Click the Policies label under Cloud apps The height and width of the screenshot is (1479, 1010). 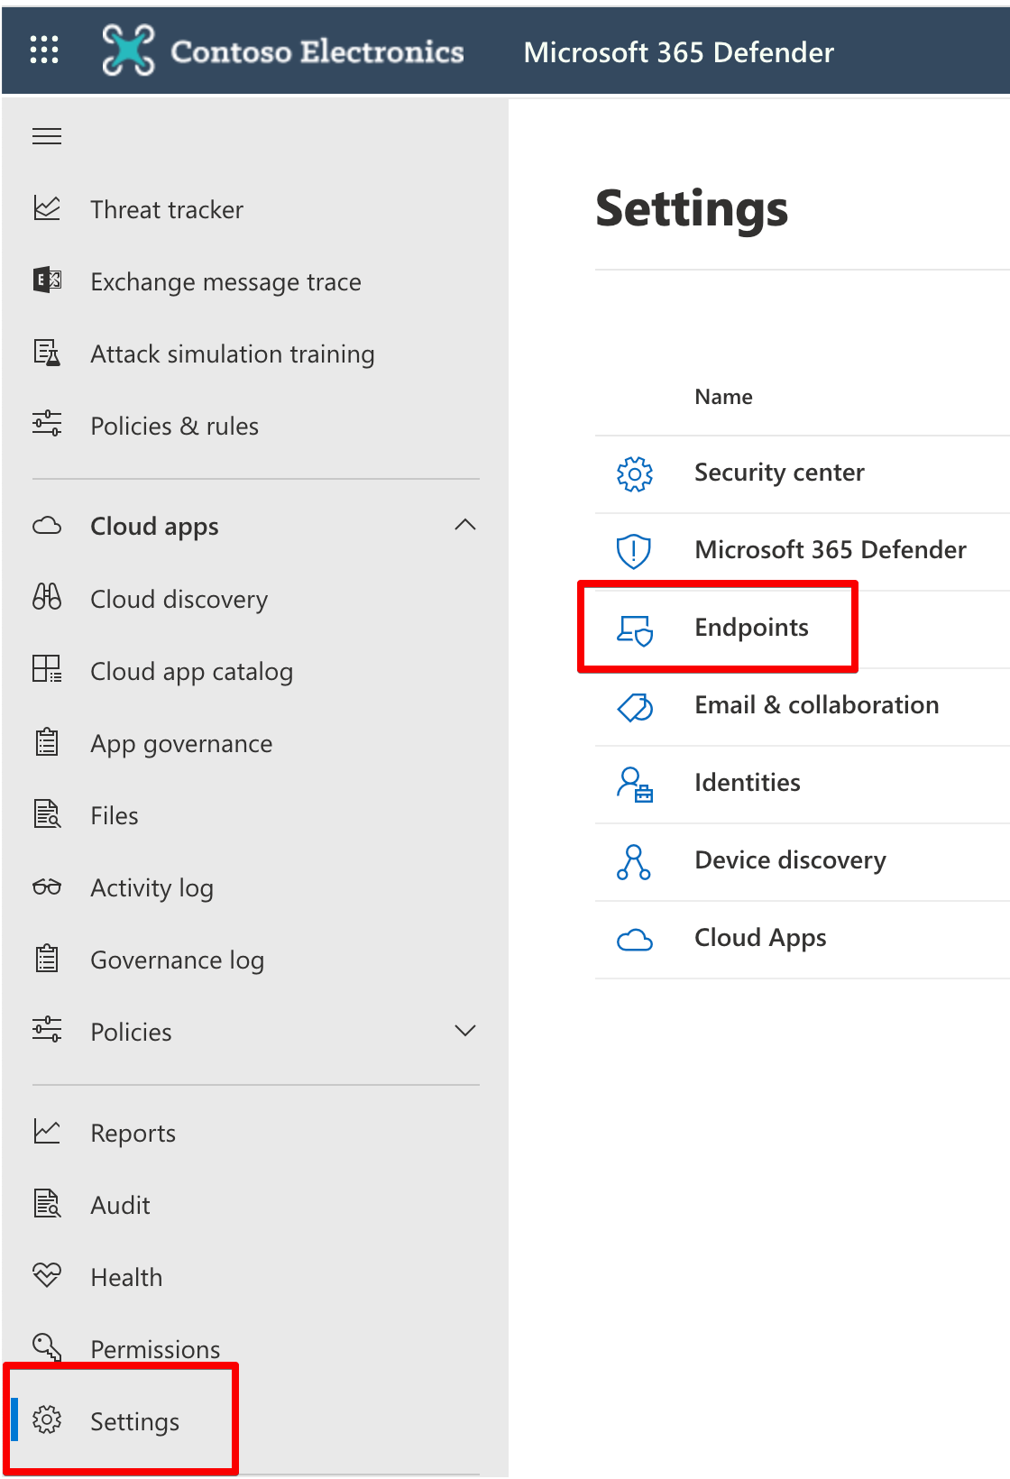[131, 1032]
